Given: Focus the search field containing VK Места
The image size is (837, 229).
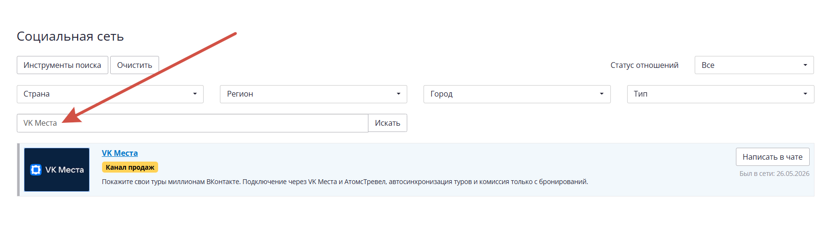Looking at the screenshot, I should click(193, 123).
